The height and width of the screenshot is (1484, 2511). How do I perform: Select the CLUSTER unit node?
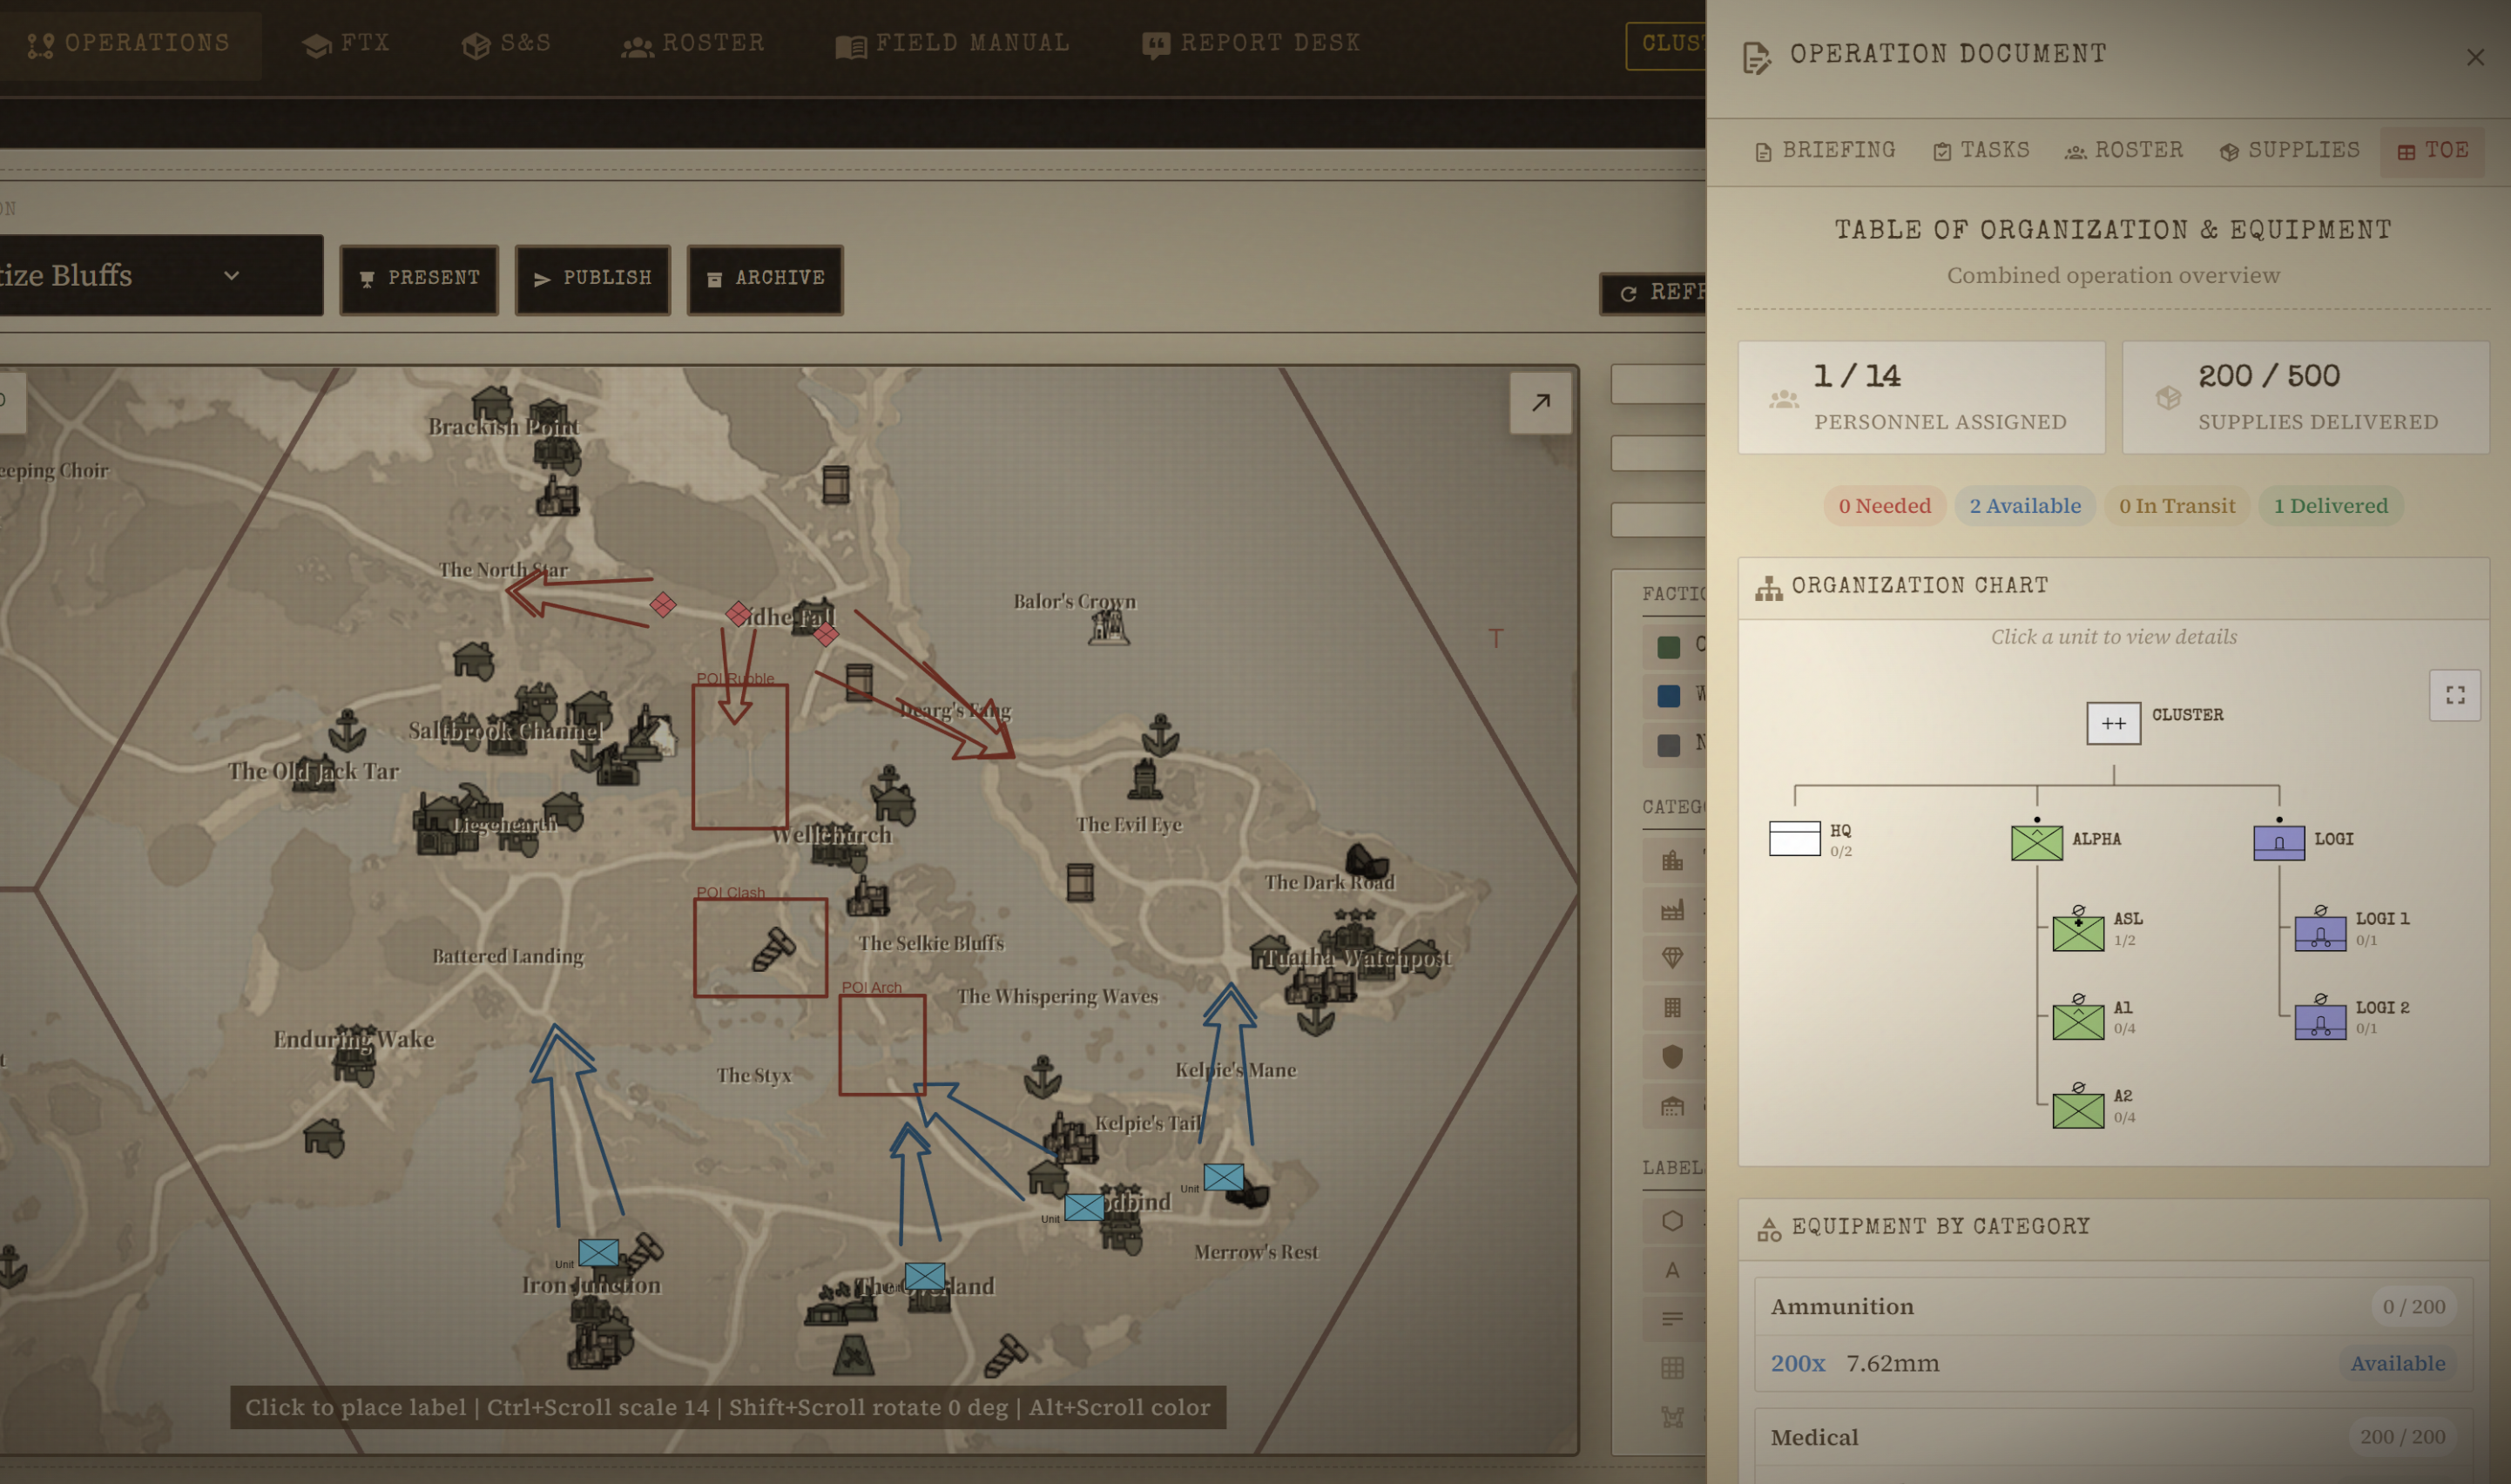(2113, 723)
